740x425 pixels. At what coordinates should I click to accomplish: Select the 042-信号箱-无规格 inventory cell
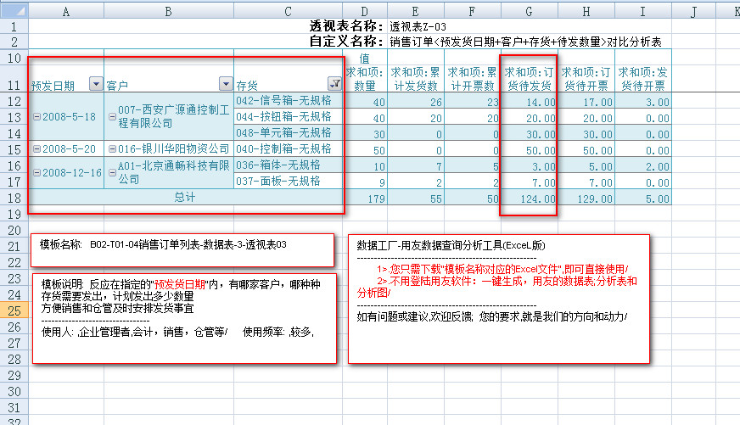[x=289, y=101]
